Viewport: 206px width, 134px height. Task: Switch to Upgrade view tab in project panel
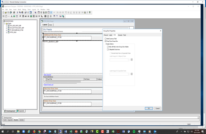[x=21, y=111]
